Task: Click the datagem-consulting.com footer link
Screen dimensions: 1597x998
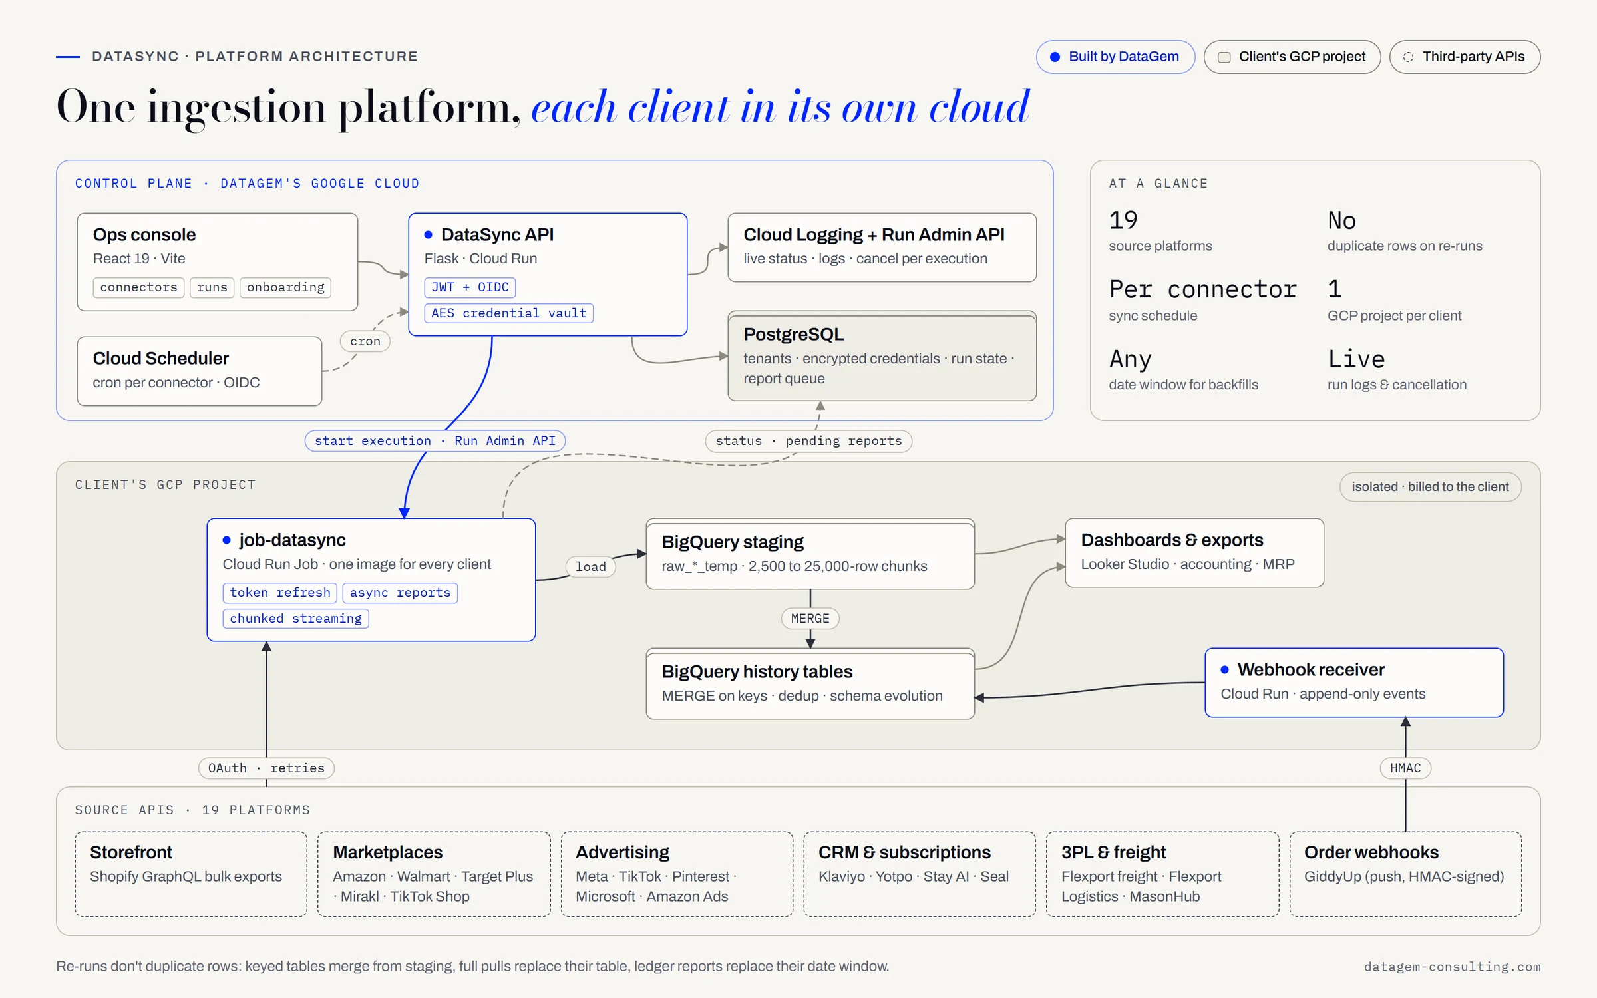Action: click(x=1453, y=967)
